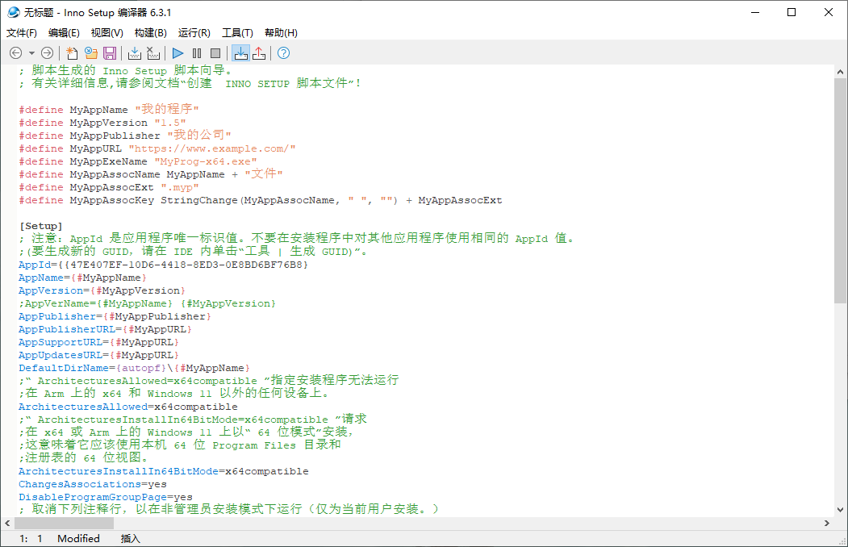Screen dimensions: 848x547
Task: Open the 文件(F) menu
Action: pyautogui.click(x=21, y=32)
